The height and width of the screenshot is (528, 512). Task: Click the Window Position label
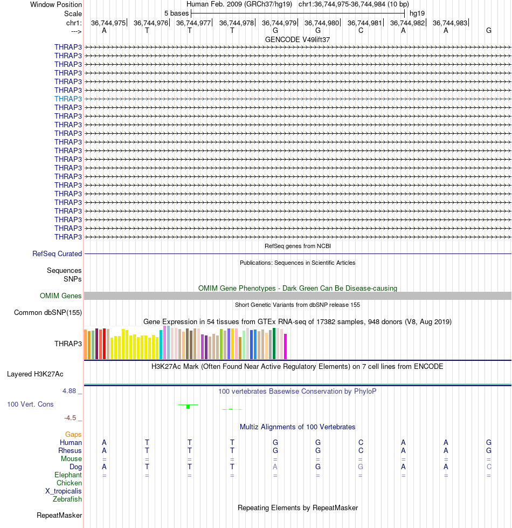[56, 5]
